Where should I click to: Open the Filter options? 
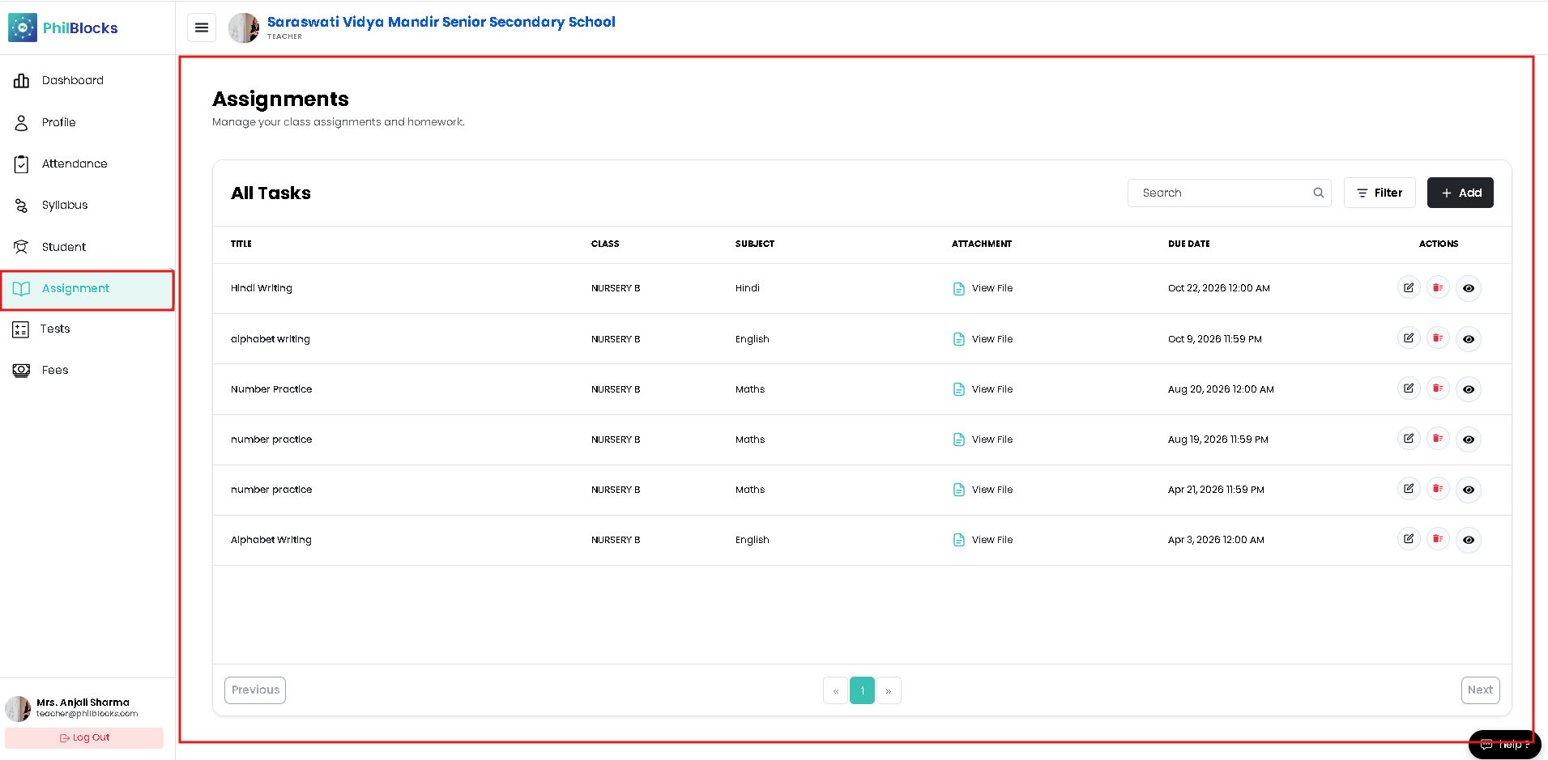point(1380,193)
